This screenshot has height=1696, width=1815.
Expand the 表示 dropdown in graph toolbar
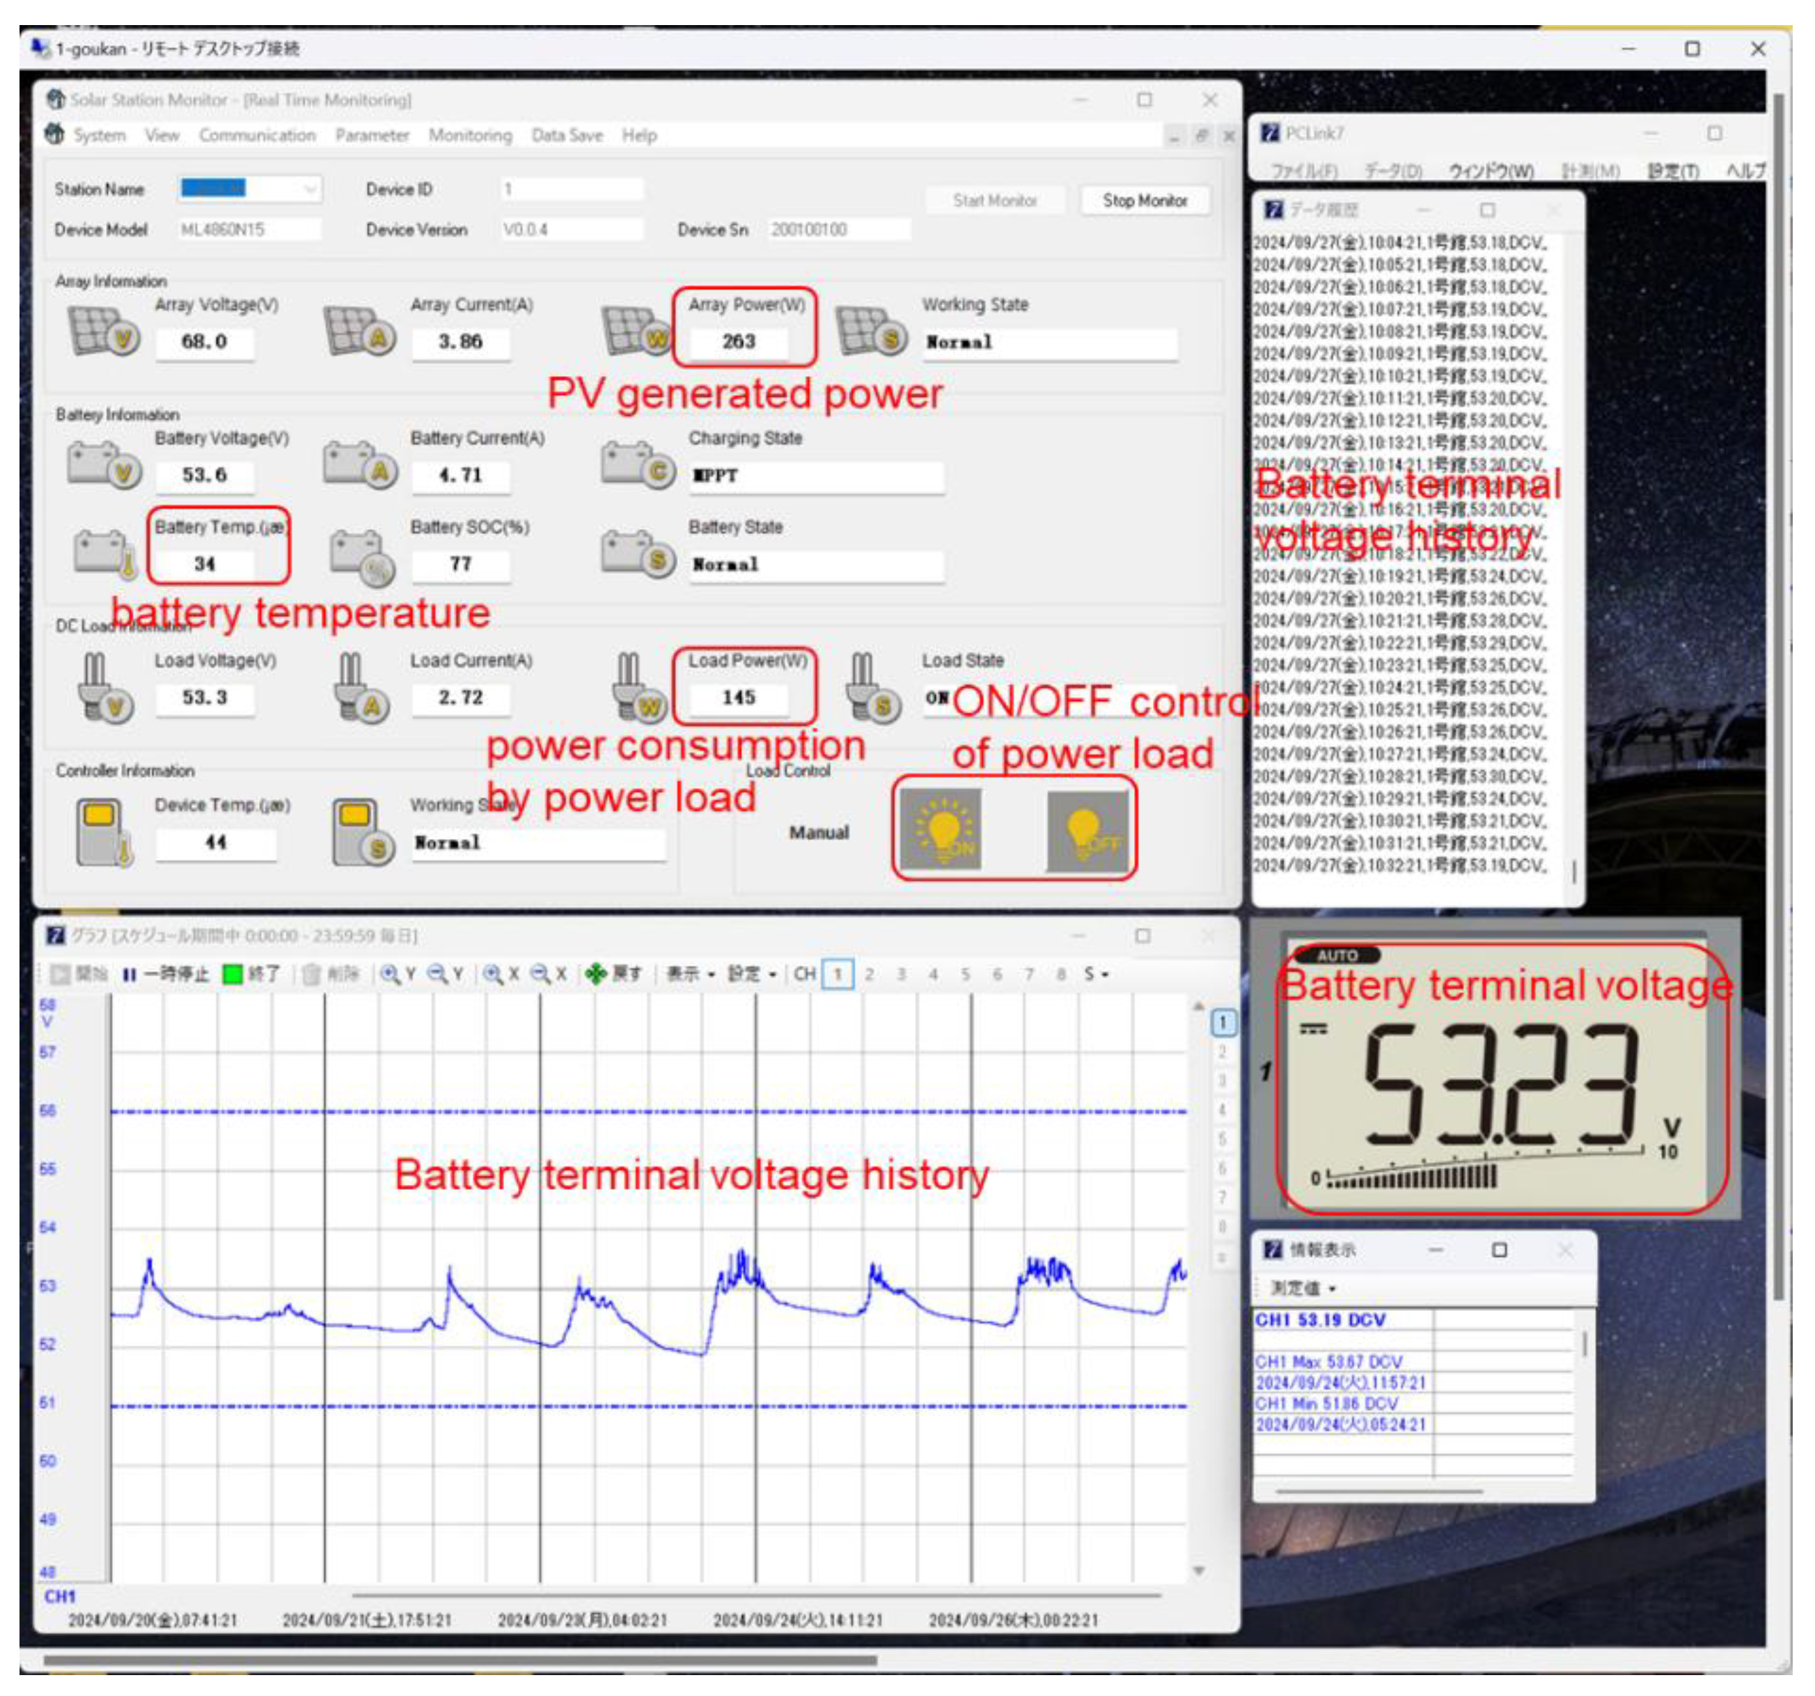(690, 974)
